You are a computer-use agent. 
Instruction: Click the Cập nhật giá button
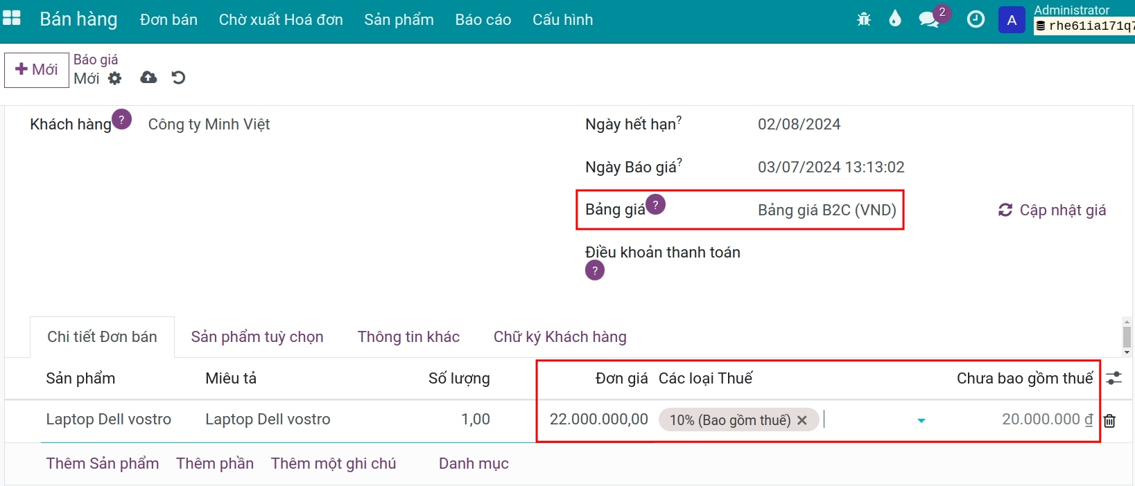click(1052, 210)
